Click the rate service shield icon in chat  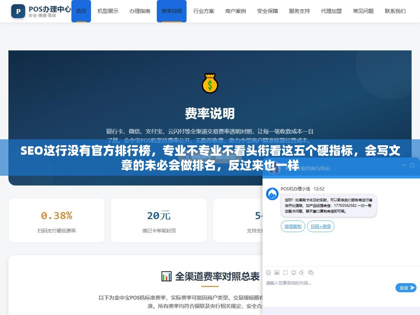(294, 273)
